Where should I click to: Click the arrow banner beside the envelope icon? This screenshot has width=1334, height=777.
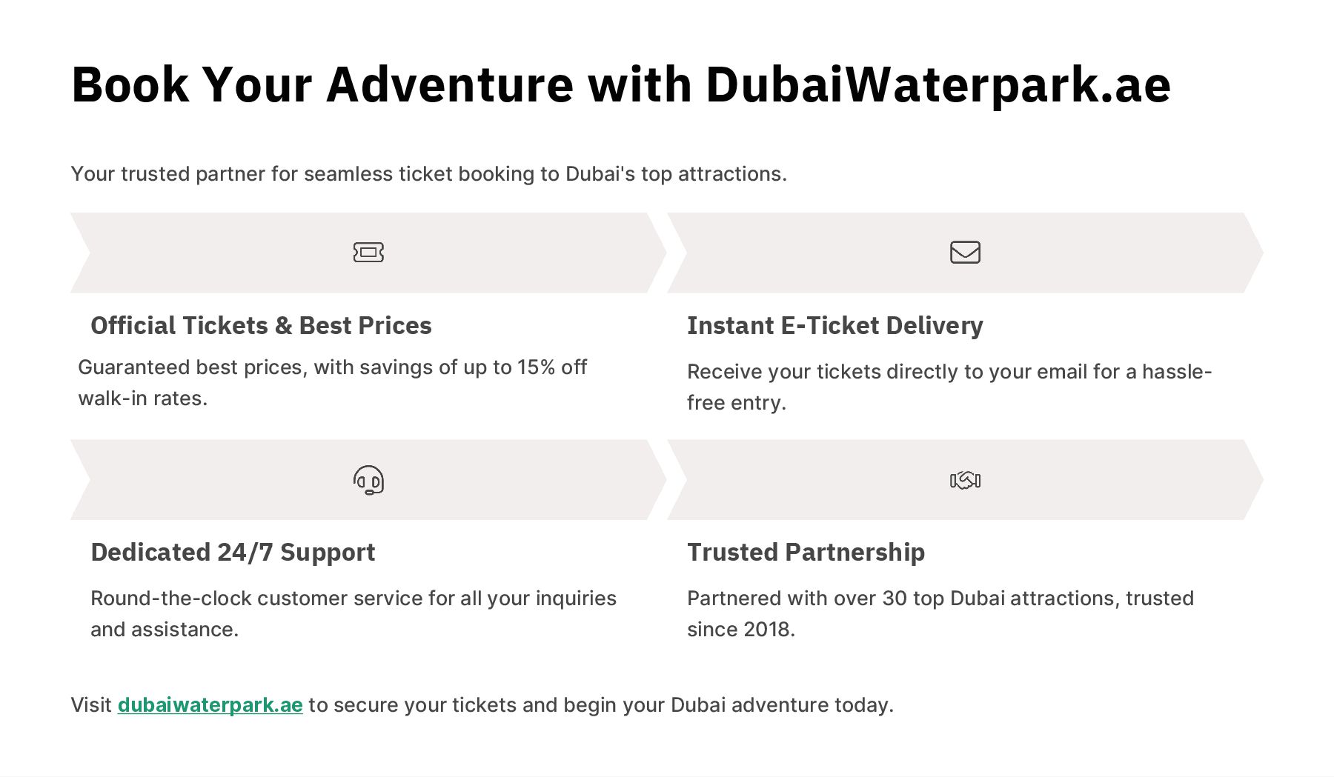(815, 253)
